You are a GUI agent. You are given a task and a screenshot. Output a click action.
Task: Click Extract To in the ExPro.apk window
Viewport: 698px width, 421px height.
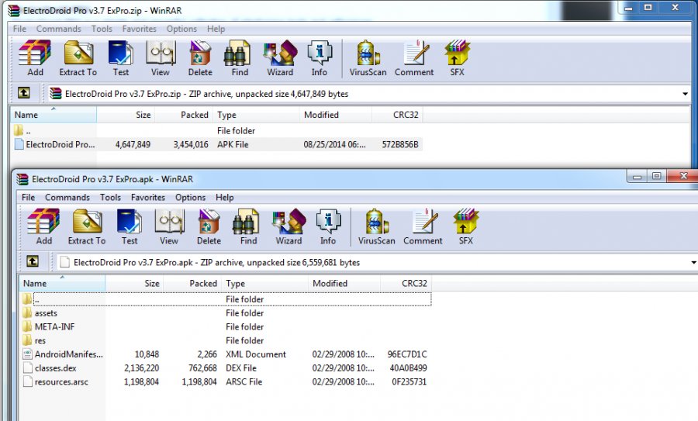pos(87,227)
